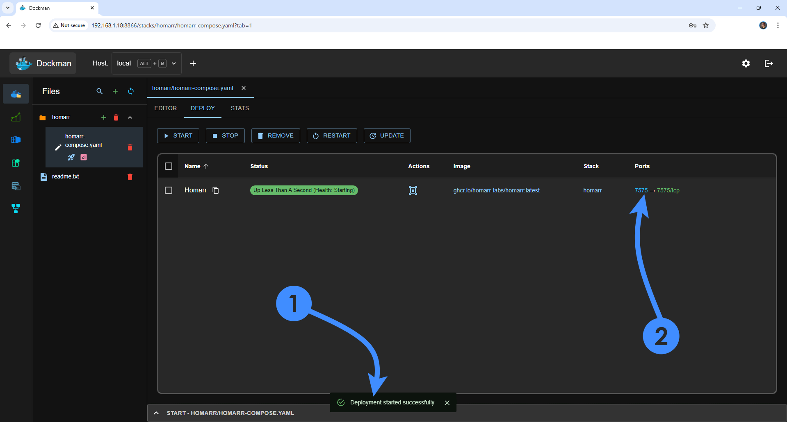Open the Host local dropdown
This screenshot has width=787, height=422.
(146, 63)
